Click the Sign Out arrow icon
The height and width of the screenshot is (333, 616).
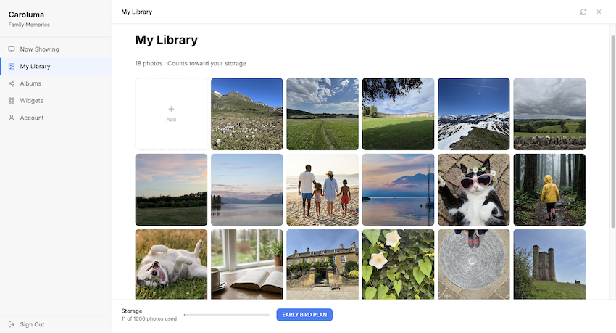[12, 324]
